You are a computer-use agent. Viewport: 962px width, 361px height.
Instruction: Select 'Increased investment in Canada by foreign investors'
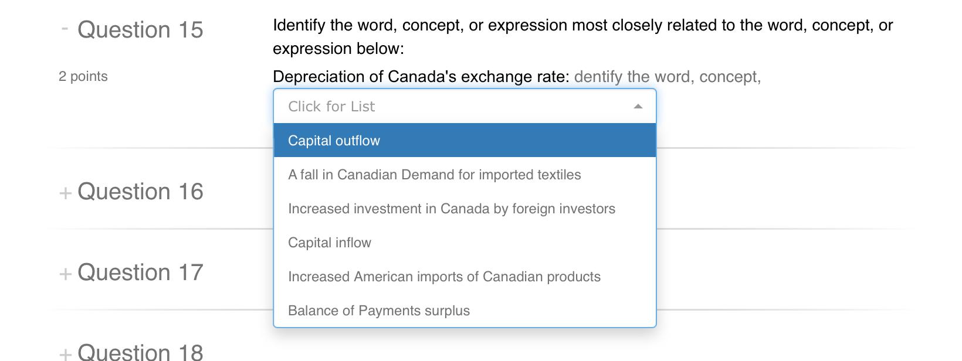452,209
